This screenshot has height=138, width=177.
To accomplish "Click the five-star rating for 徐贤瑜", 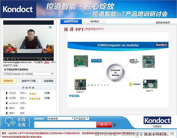I will 35,98.
